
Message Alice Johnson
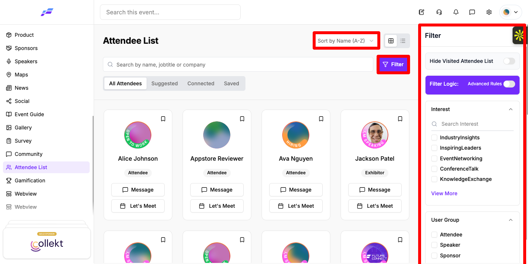point(138,190)
